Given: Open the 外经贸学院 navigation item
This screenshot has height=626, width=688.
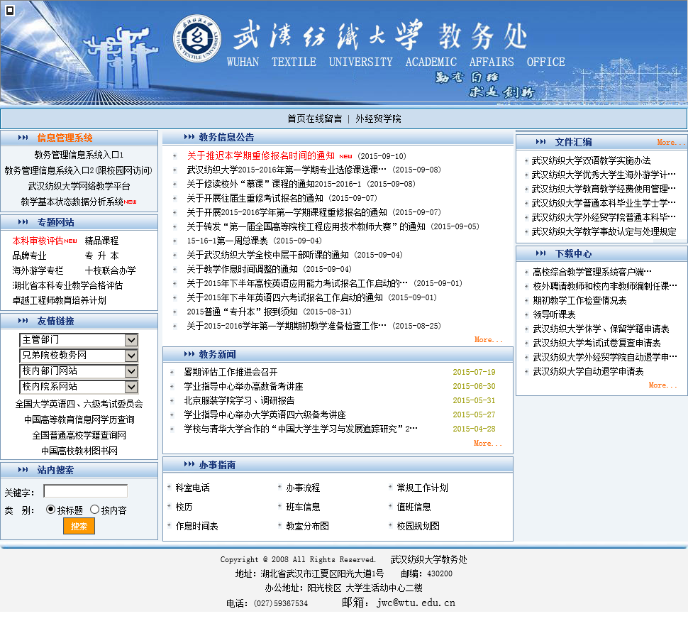Looking at the screenshot, I should point(378,119).
